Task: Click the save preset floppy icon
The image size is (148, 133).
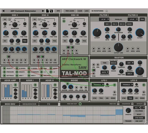Action: (51, 11)
